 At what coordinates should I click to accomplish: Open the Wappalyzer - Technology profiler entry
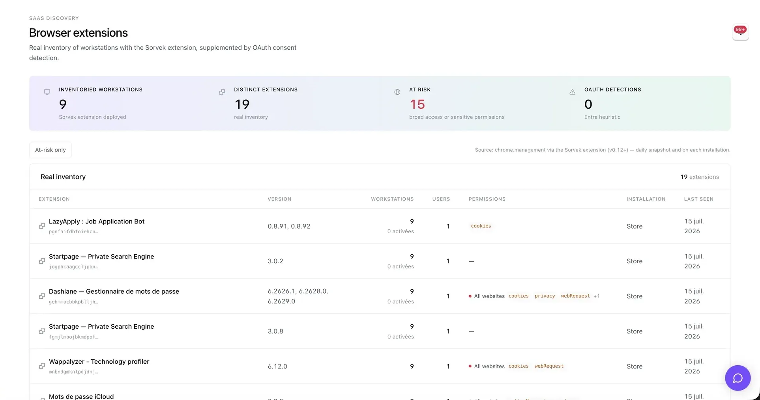tap(99, 361)
